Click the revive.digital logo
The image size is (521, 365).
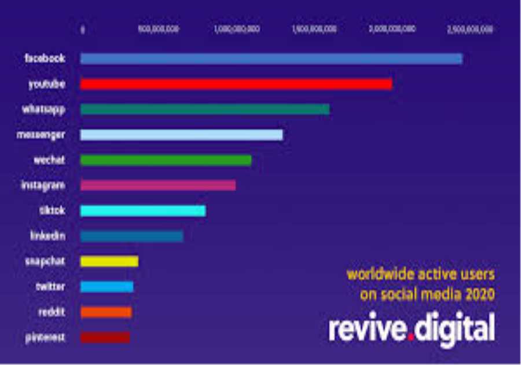(412, 327)
